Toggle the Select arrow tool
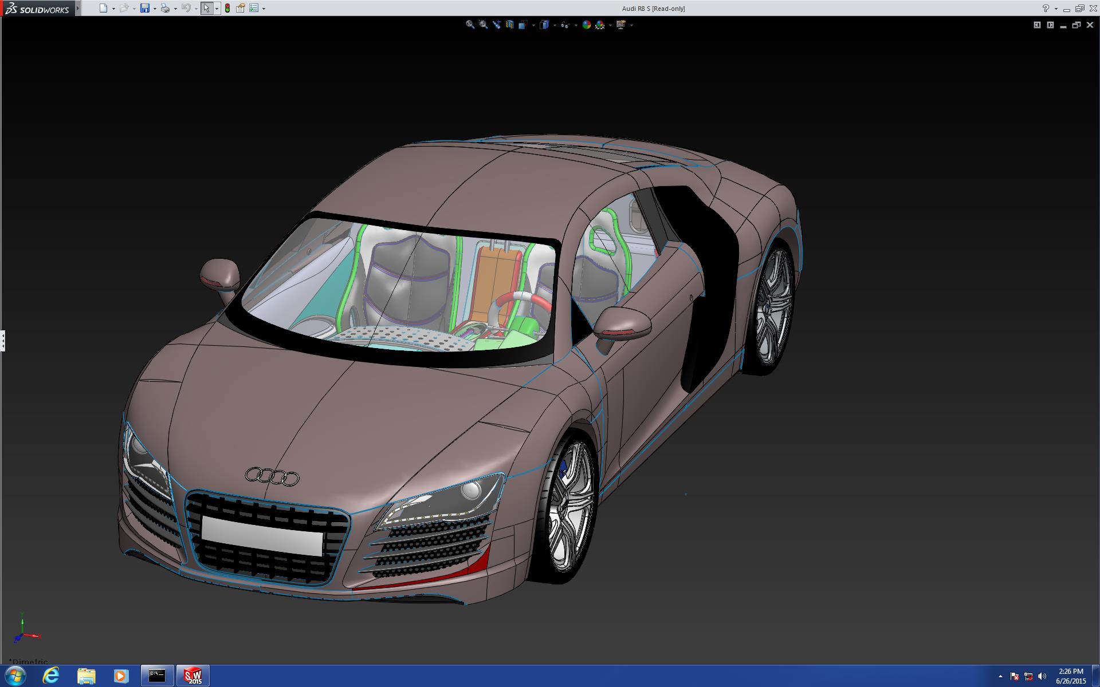 (206, 8)
